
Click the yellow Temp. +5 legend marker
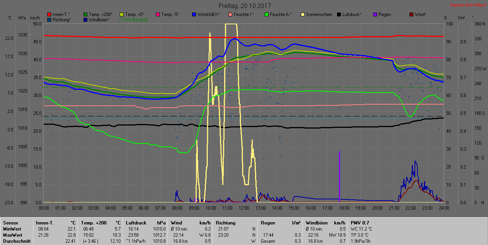[122, 14]
